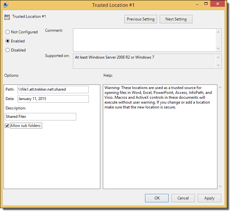This screenshot has width=232, height=213.
Task: Click the Supported on scroll up arrow
Action: pos(218,57)
